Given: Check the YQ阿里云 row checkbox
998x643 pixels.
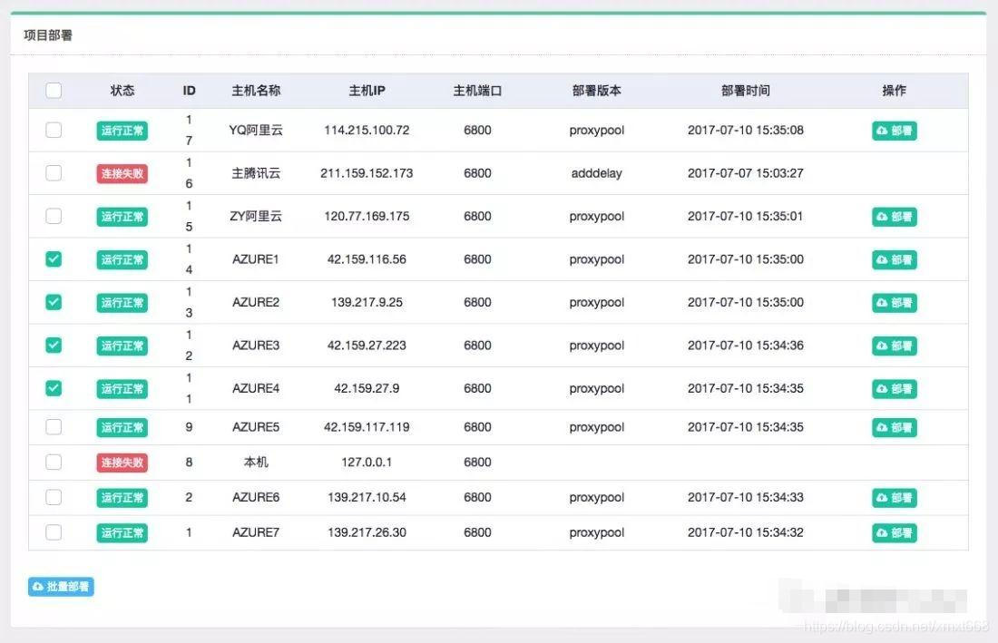Looking at the screenshot, I should point(54,130).
